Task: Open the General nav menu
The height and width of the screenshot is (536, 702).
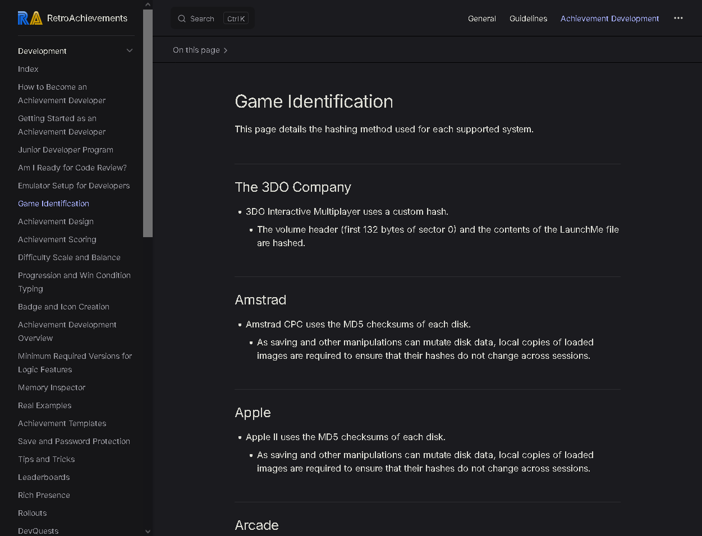Action: [x=482, y=19]
